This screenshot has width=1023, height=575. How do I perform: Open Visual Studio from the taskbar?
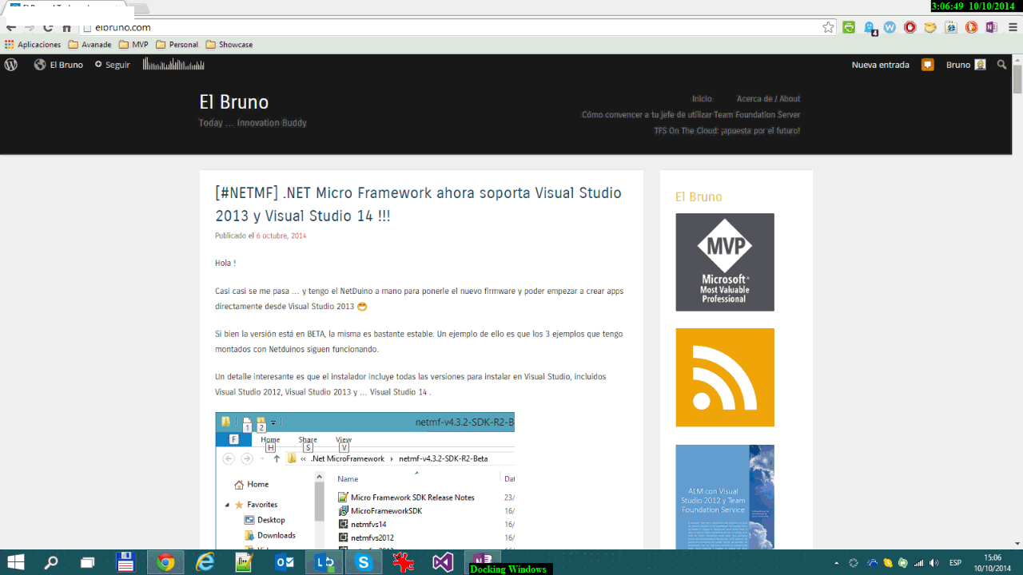coord(443,563)
